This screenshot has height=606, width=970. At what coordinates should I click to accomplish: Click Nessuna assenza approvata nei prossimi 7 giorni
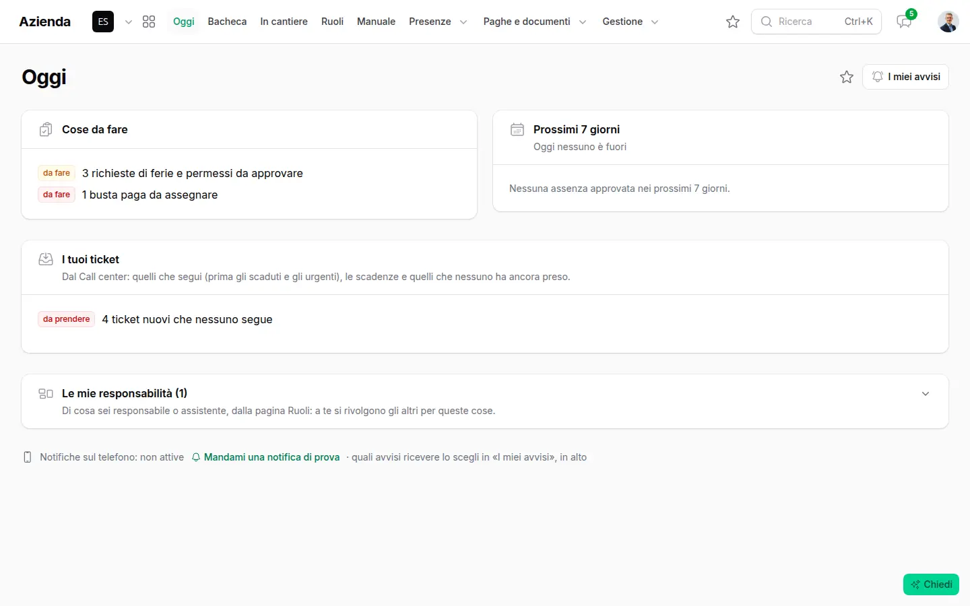click(x=620, y=189)
